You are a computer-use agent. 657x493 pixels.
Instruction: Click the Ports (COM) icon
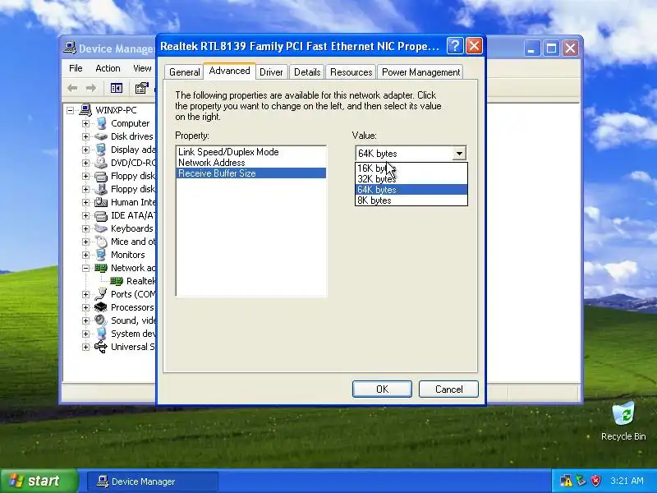click(101, 294)
